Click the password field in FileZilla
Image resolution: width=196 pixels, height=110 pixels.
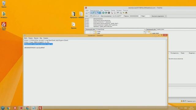(x=135, y=16)
